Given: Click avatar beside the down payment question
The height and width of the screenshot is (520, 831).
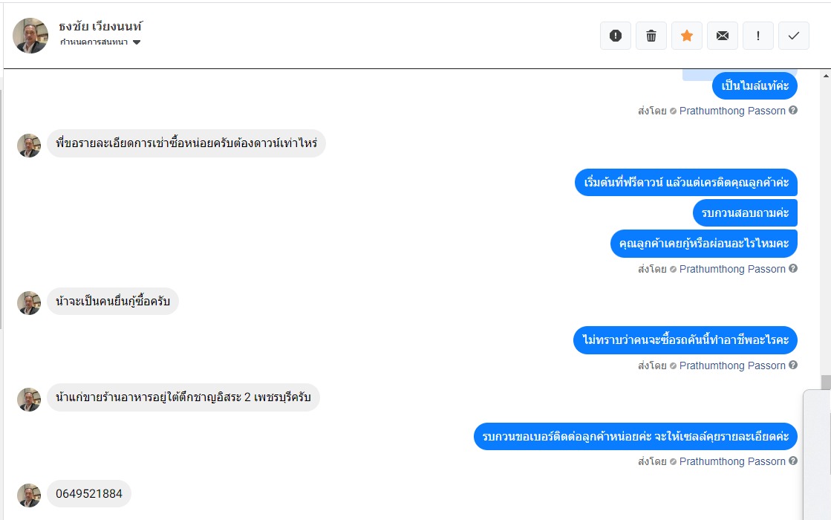Looking at the screenshot, I should 29,146.
